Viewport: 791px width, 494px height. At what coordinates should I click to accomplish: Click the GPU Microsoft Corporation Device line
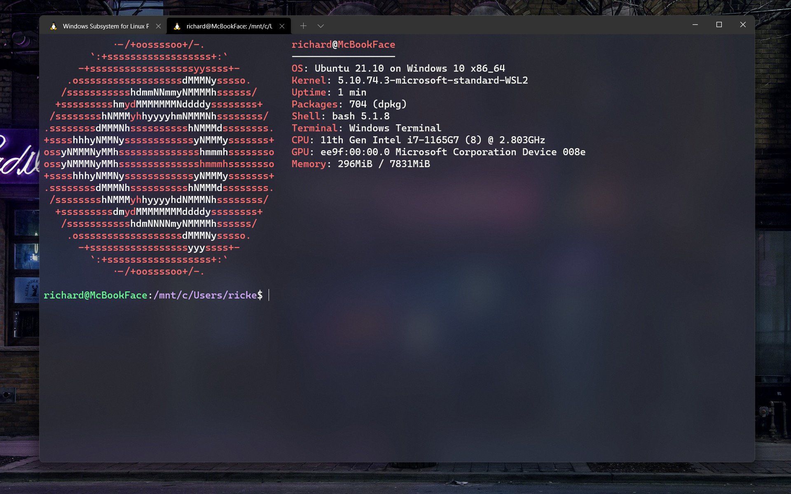438,152
